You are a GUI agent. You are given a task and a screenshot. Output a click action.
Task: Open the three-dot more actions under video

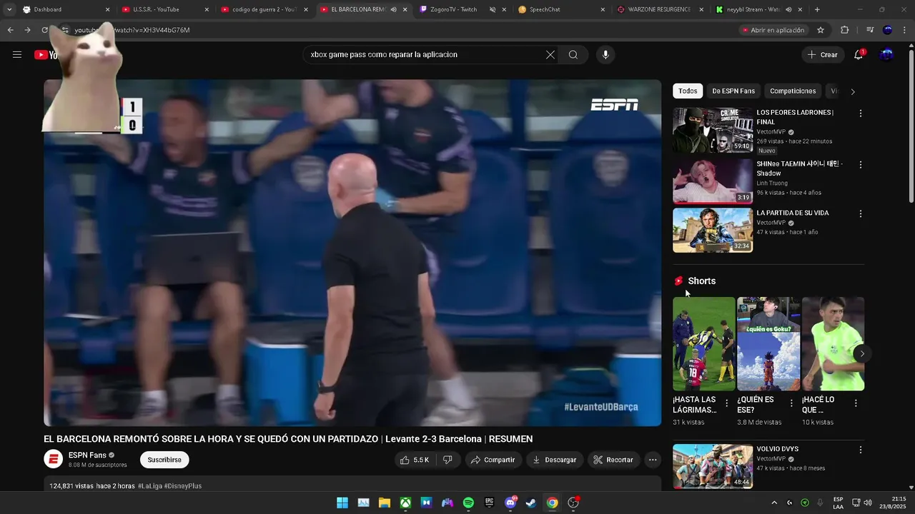click(x=653, y=460)
